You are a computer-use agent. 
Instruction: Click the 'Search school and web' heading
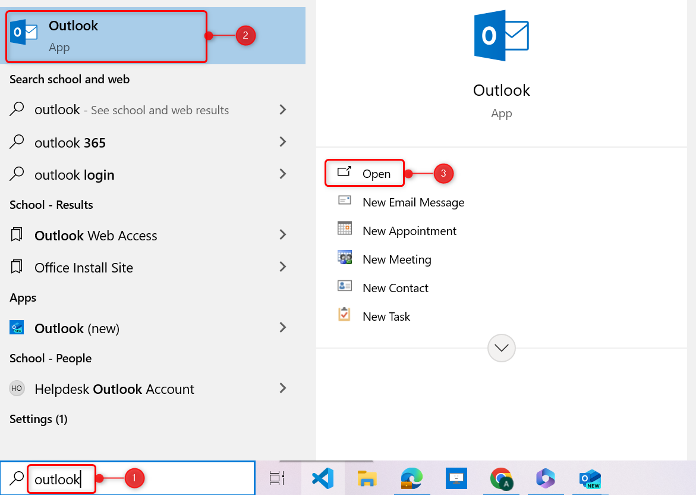point(70,79)
